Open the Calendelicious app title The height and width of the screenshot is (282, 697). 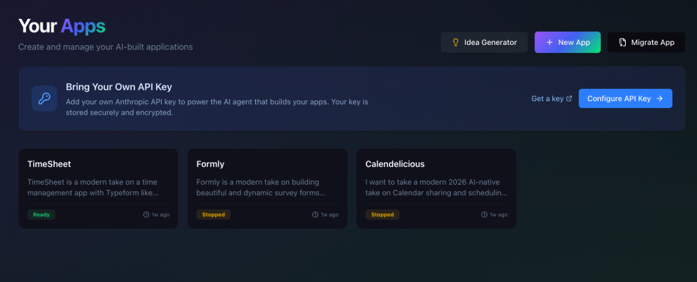395,164
